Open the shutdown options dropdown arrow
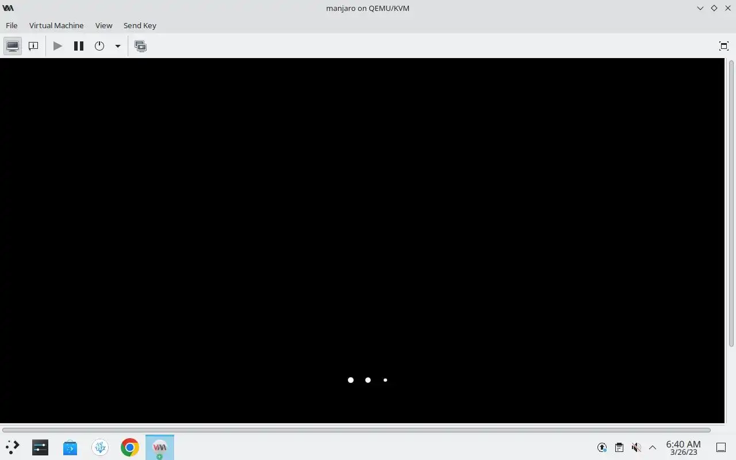This screenshot has height=460, width=736. pyautogui.click(x=117, y=46)
